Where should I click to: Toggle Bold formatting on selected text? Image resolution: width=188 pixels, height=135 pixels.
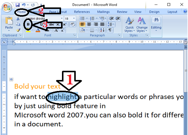[x=28, y=24]
